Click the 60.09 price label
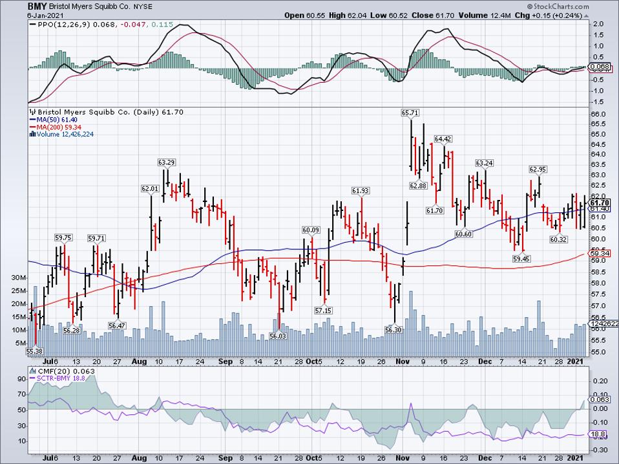This screenshot has height=464, width=619. (x=311, y=230)
